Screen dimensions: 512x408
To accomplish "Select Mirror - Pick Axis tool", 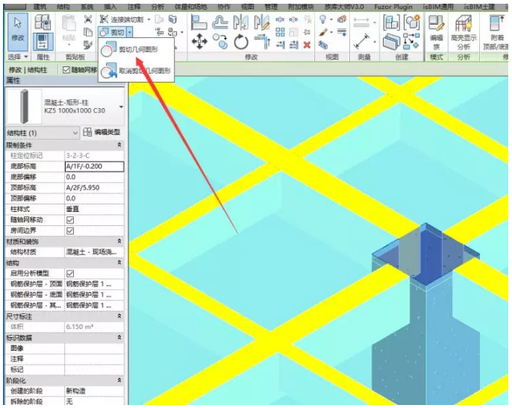I will (240, 22).
